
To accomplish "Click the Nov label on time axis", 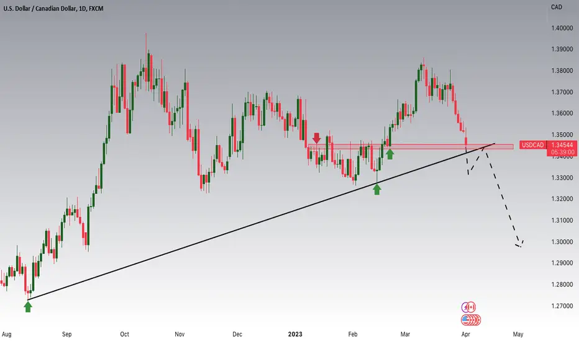I will [x=180, y=334].
